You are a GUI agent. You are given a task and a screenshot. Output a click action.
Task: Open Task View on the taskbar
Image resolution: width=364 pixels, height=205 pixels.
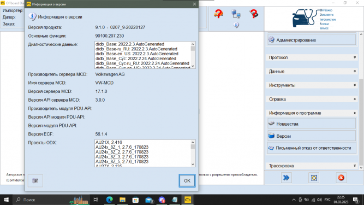[x=96, y=200]
